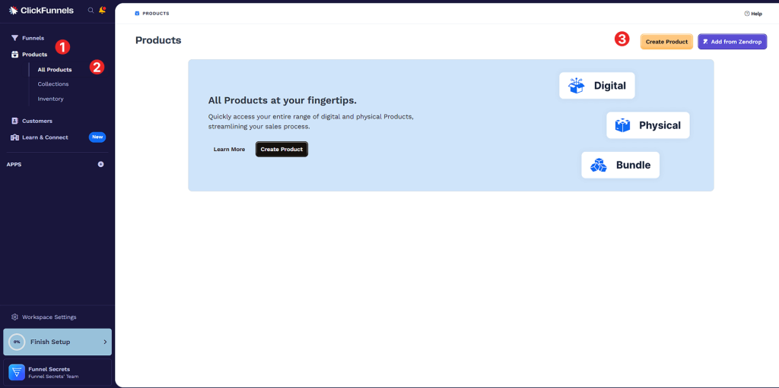Viewport: 779px width, 388px height.
Task: Click the Customers icon in sidebar
Action: 14,121
